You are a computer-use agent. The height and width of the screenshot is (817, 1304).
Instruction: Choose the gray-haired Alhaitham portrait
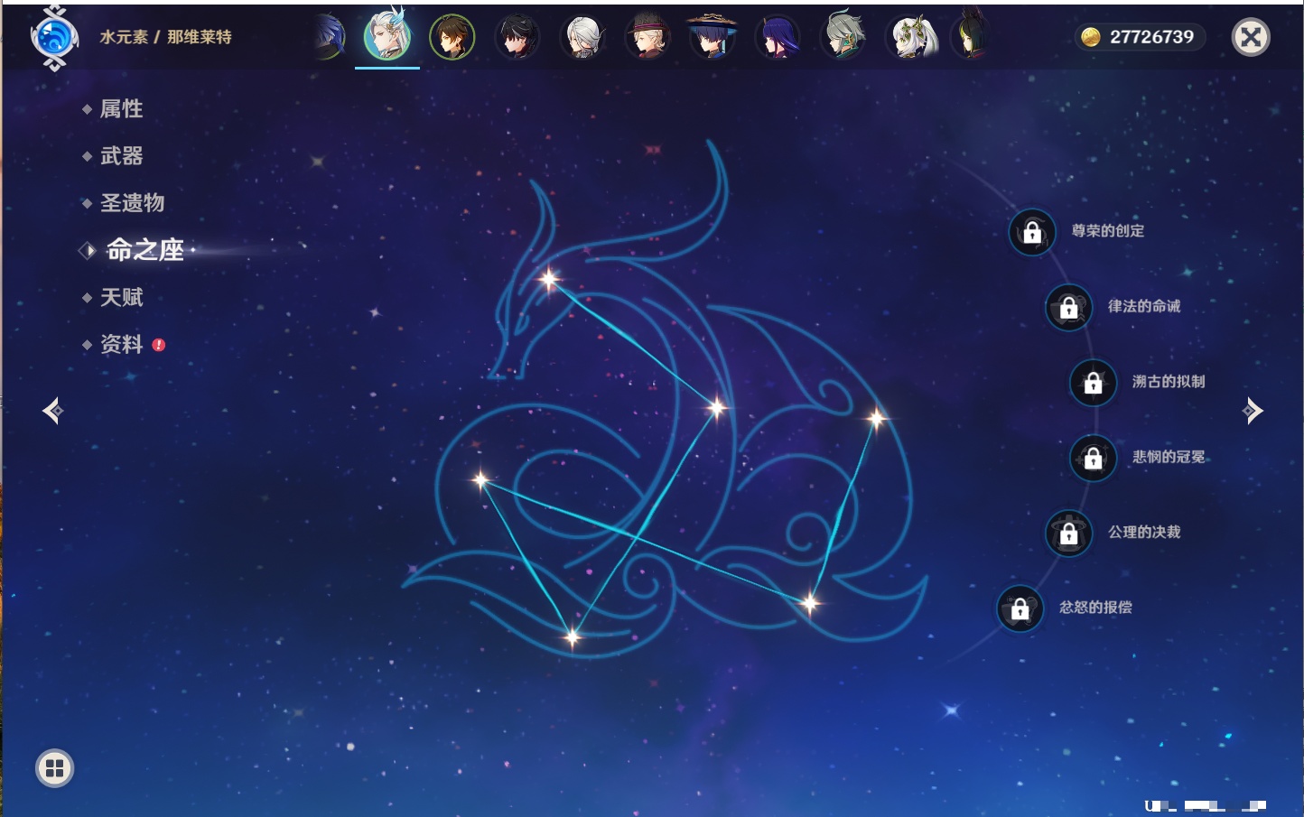[x=843, y=36]
